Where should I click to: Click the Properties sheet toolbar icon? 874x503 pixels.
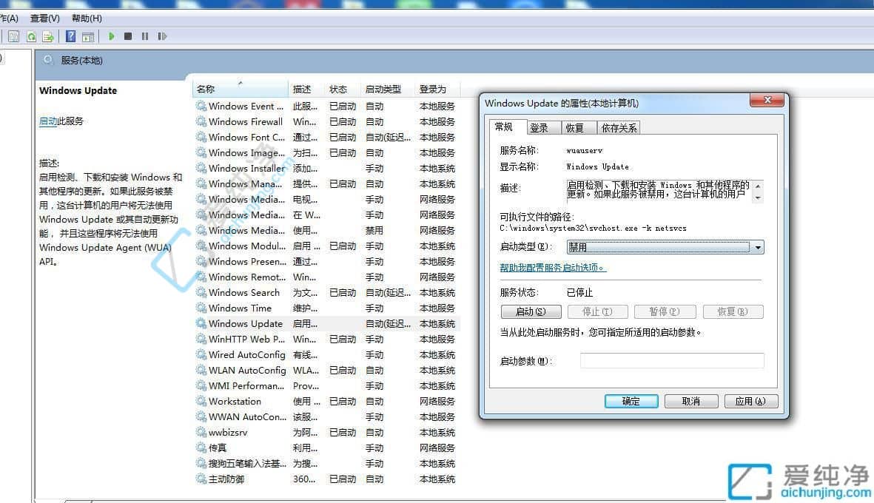tap(13, 37)
